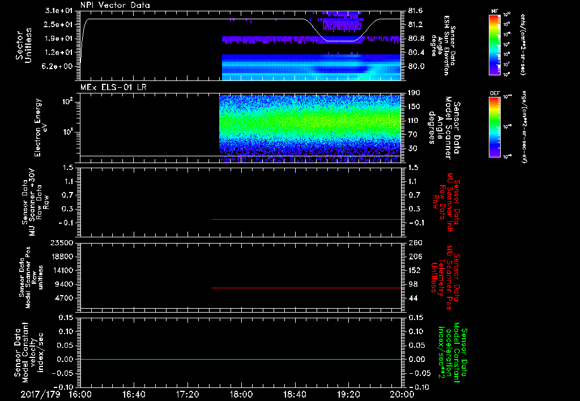The width and height of the screenshot is (580, 401).
Task: Click the "80.4" sun elevation tick
Action: (416, 53)
